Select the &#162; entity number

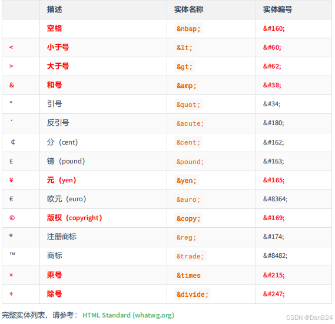pyautogui.click(x=273, y=142)
